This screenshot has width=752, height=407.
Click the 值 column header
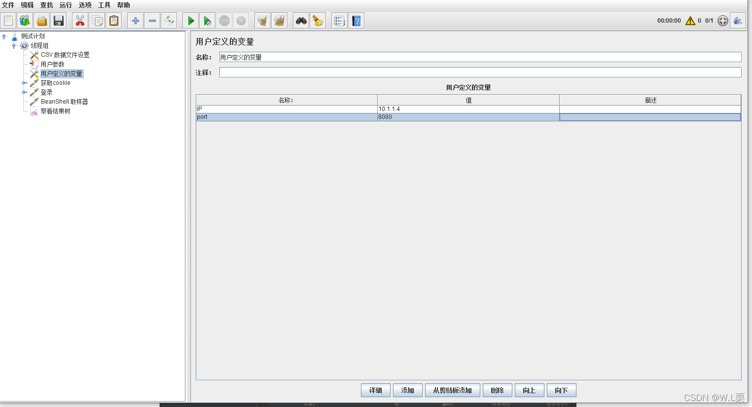(x=468, y=100)
